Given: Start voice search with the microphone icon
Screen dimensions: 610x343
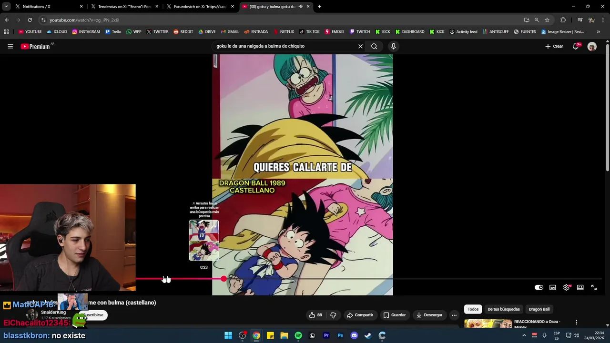Looking at the screenshot, I should (393, 46).
